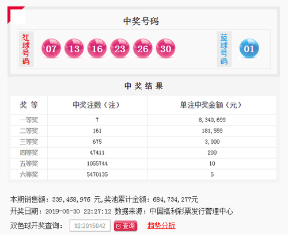
Task: Select the 四等奖 row label
Action: 29,153
